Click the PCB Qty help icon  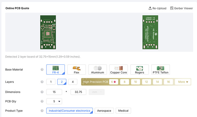pyautogui.click(x=42, y=101)
